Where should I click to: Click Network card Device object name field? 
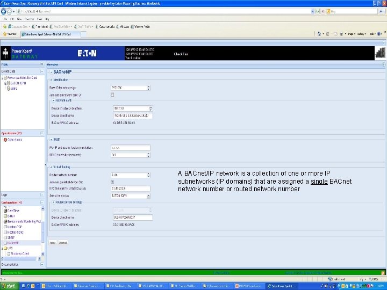point(133,115)
